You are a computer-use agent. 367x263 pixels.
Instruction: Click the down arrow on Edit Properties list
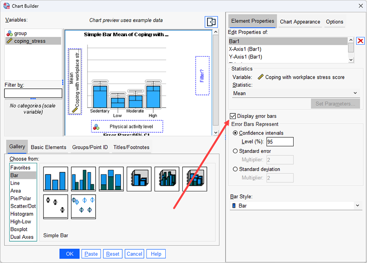[x=350, y=59]
